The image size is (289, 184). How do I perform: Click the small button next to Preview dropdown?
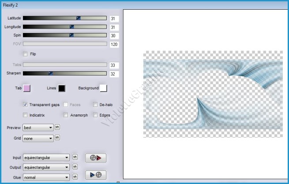[57, 127]
